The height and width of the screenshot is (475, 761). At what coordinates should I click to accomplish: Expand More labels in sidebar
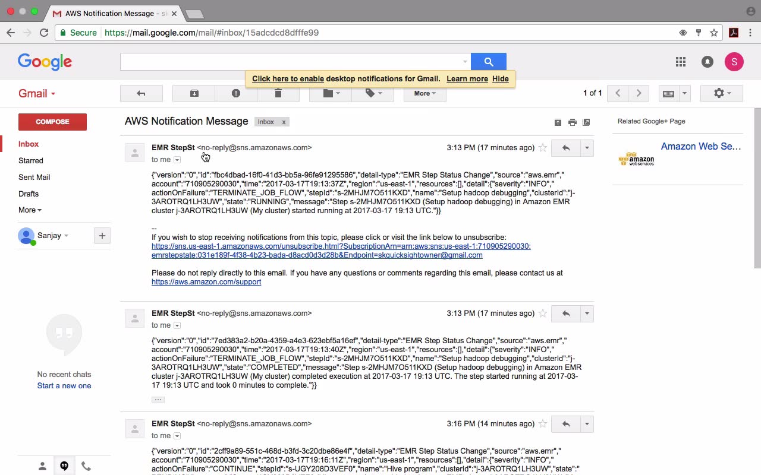[x=30, y=210]
